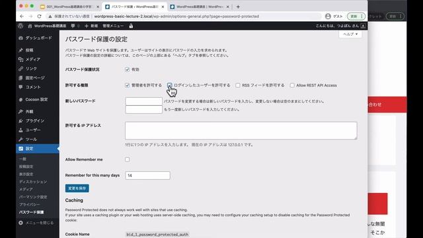
Task: Open Links menu in sidebar
Action: (38, 69)
